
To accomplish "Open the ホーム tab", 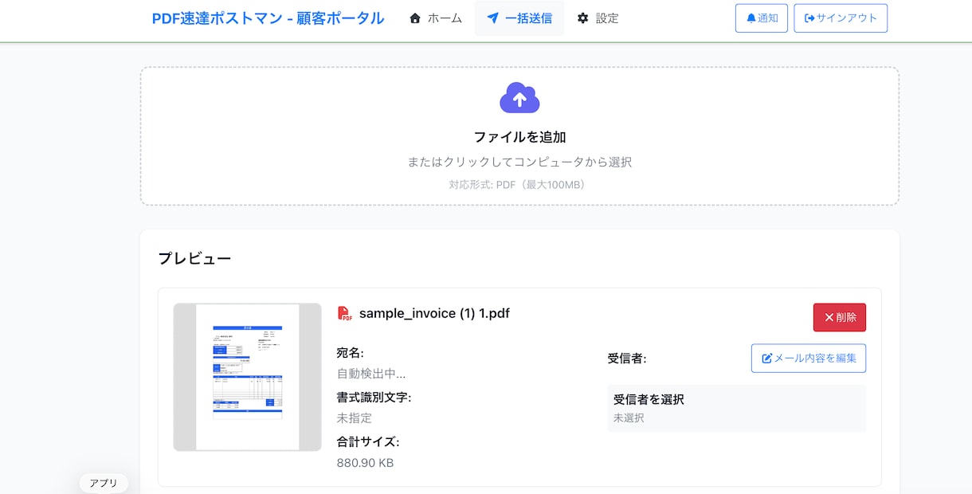I will [x=436, y=18].
